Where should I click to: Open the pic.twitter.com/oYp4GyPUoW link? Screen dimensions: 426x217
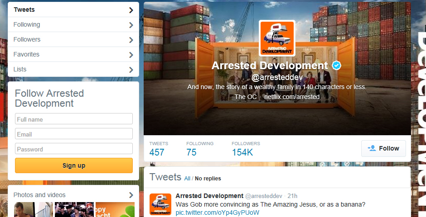(218, 212)
